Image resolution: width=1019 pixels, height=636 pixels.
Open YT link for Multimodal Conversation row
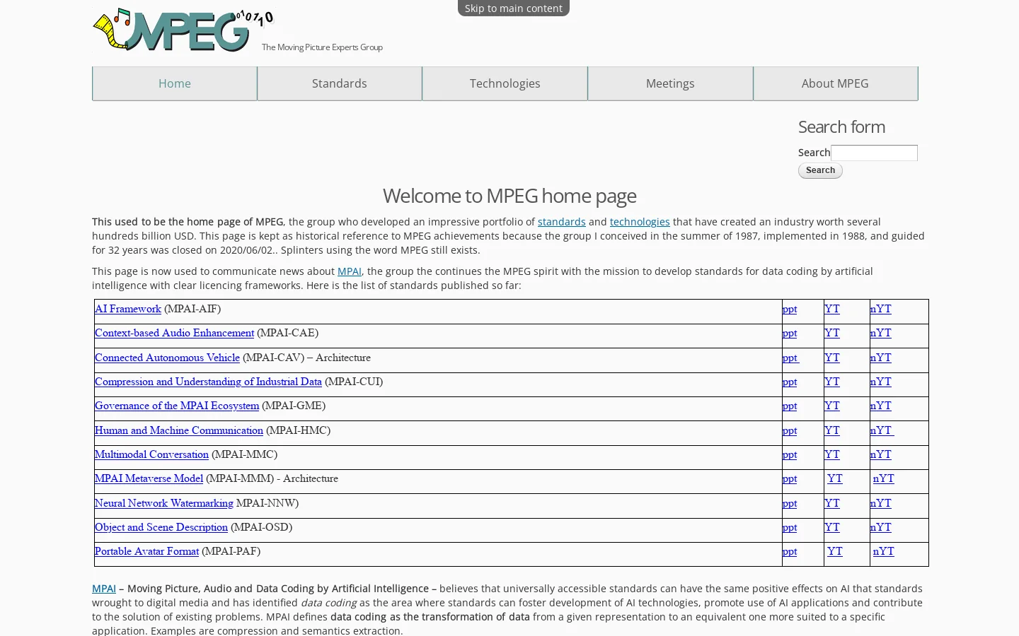832,454
